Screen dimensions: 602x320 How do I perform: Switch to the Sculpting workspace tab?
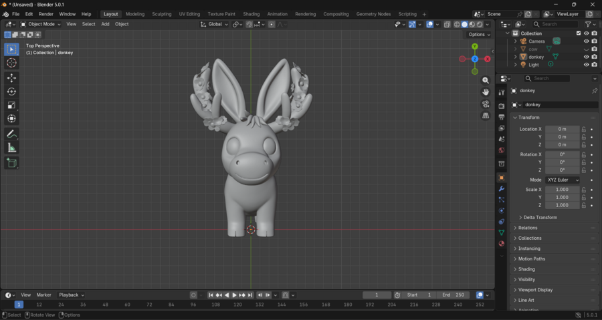point(161,14)
